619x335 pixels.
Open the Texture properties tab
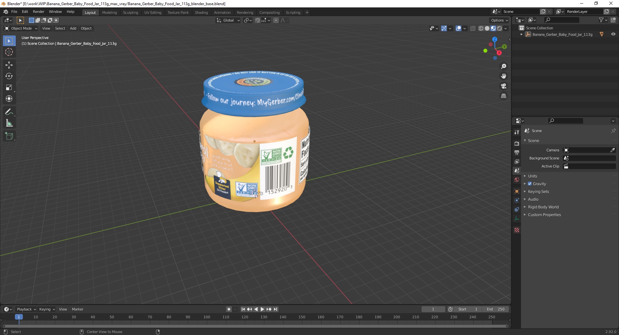tap(517, 230)
